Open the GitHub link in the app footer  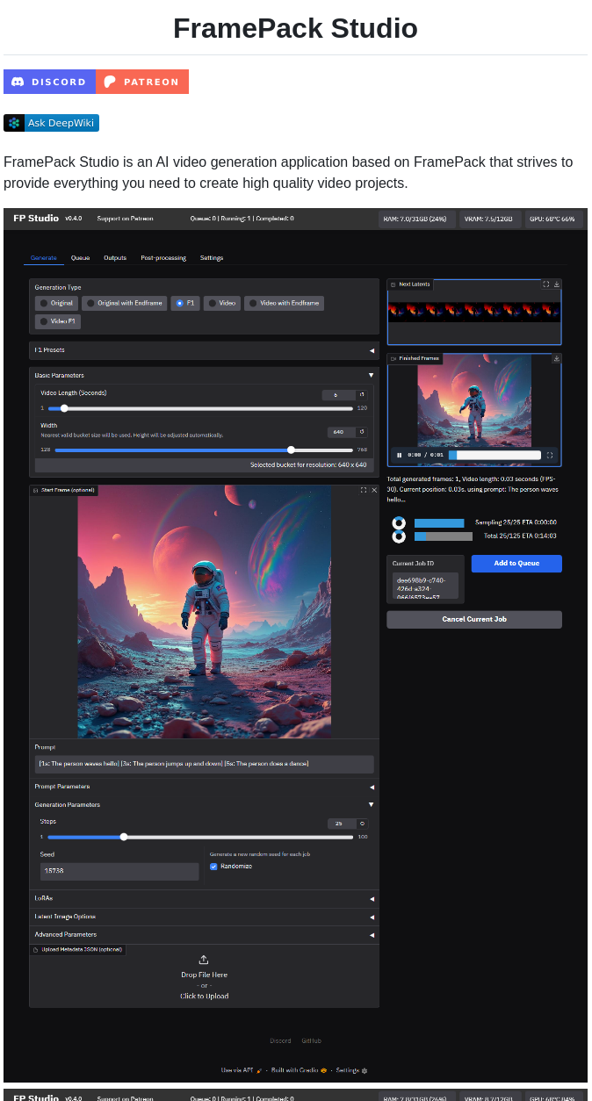point(312,1041)
